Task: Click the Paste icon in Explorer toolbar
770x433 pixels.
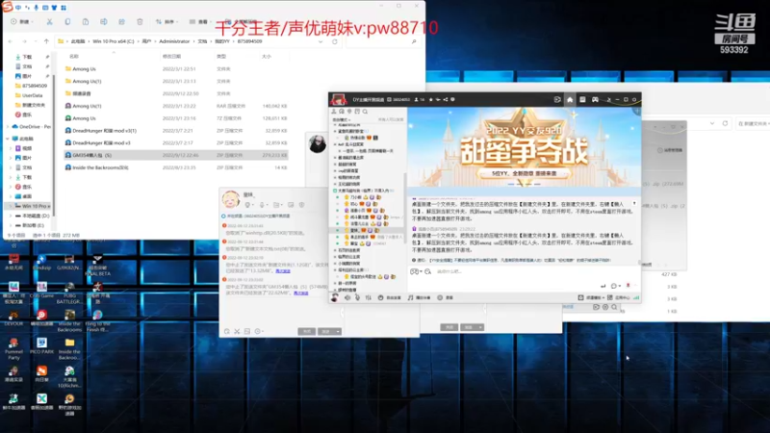Action: (x=86, y=21)
